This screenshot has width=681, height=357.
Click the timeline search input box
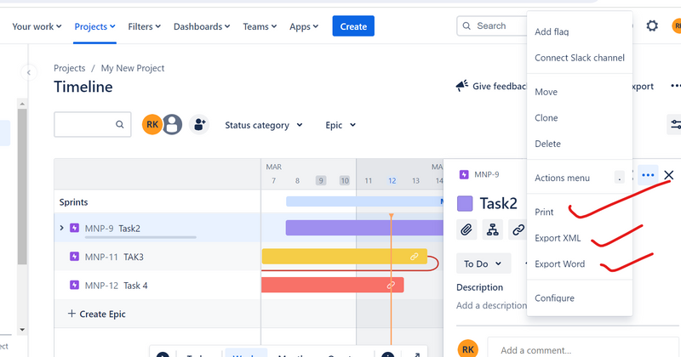click(x=93, y=124)
